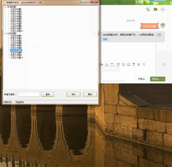Click the picture send-image icon
The image size is (172, 167).
pos(123,64)
